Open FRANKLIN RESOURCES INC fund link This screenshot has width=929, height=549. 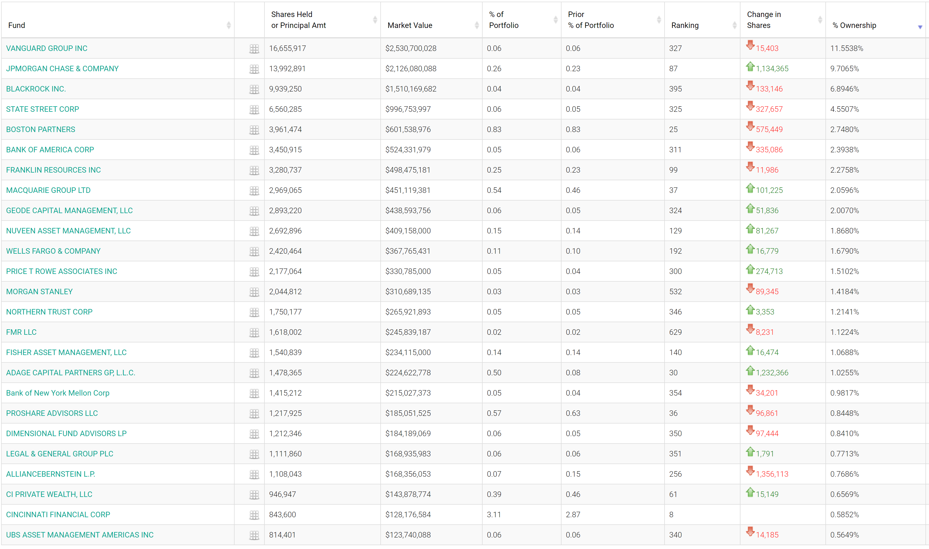point(53,170)
